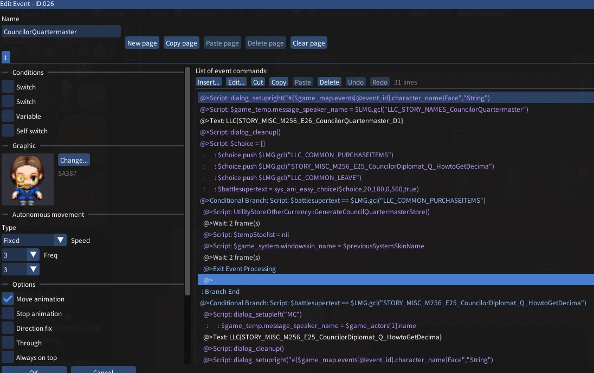594x373 pixels.
Task: Select the windowskin_name script line
Action: coord(396,246)
